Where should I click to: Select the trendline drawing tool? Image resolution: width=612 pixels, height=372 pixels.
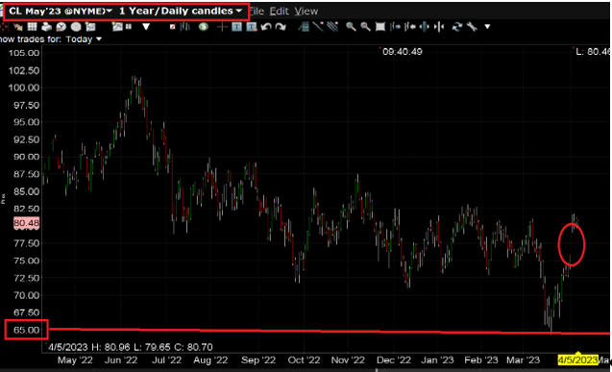click(318, 27)
